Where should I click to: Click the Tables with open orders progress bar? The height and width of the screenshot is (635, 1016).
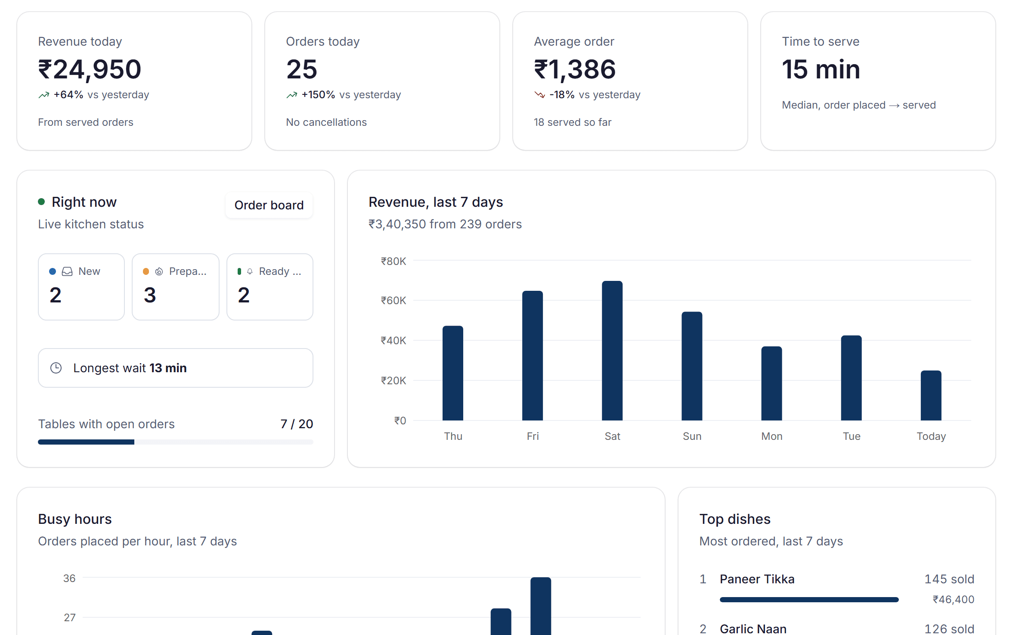click(176, 442)
